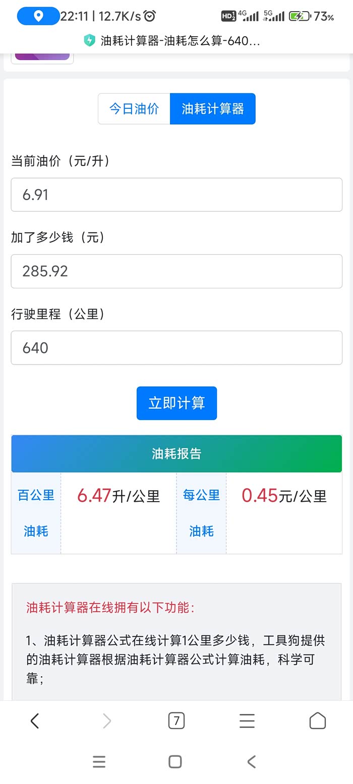Tap the page title in the address bar
Viewport: 353px width, 784px height.
[180, 41]
